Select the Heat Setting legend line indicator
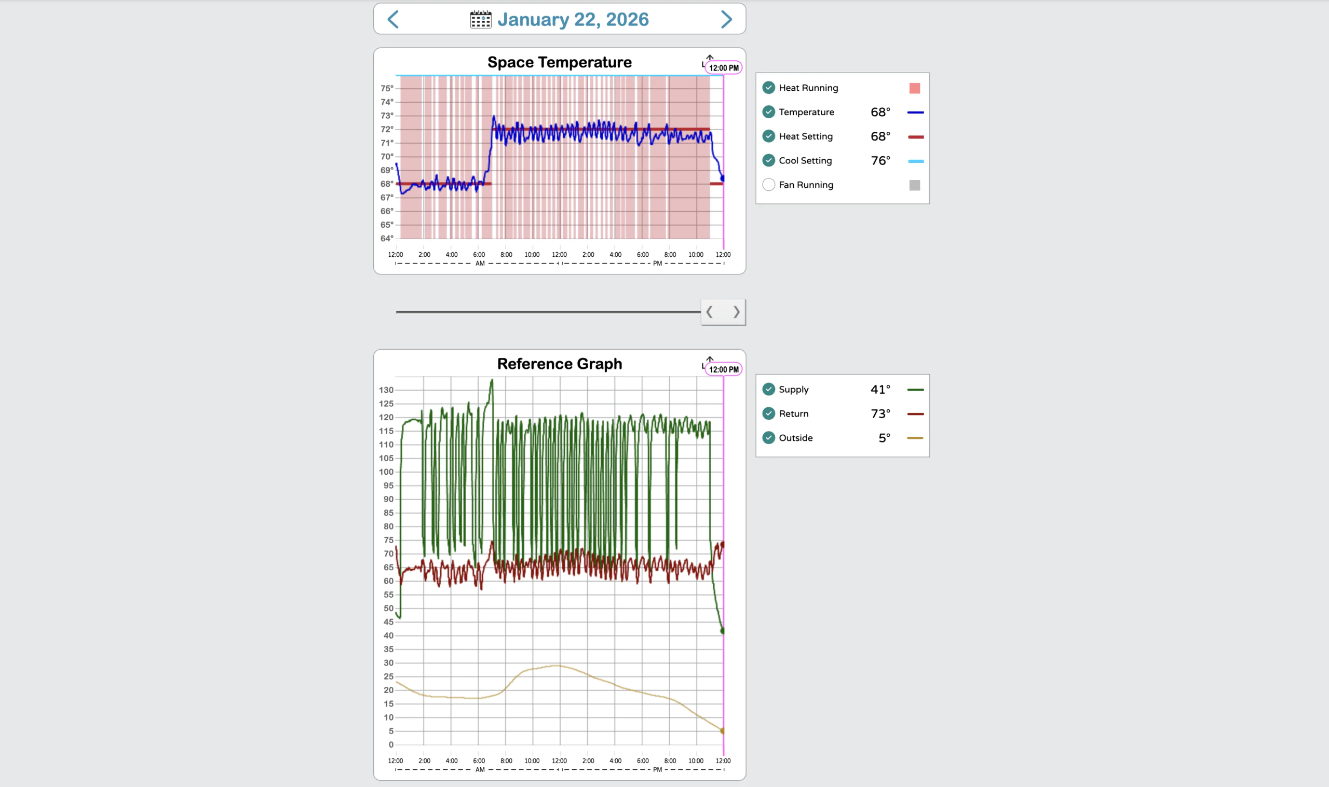 pos(915,136)
